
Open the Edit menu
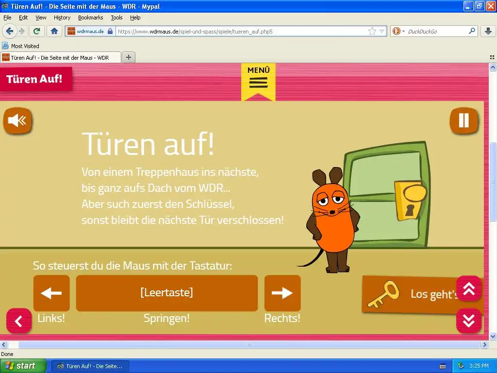pos(23,17)
